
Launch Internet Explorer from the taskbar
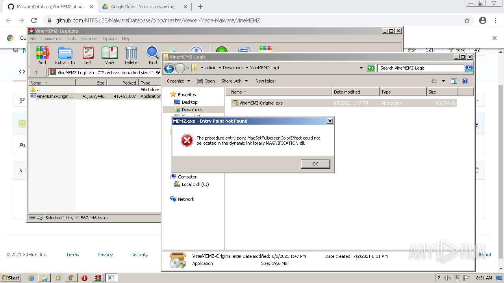pyautogui.click(x=31, y=278)
